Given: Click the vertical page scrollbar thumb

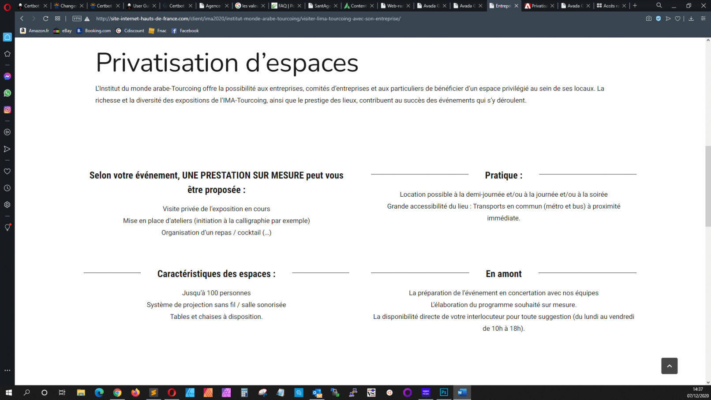Looking at the screenshot, I should coord(708,185).
